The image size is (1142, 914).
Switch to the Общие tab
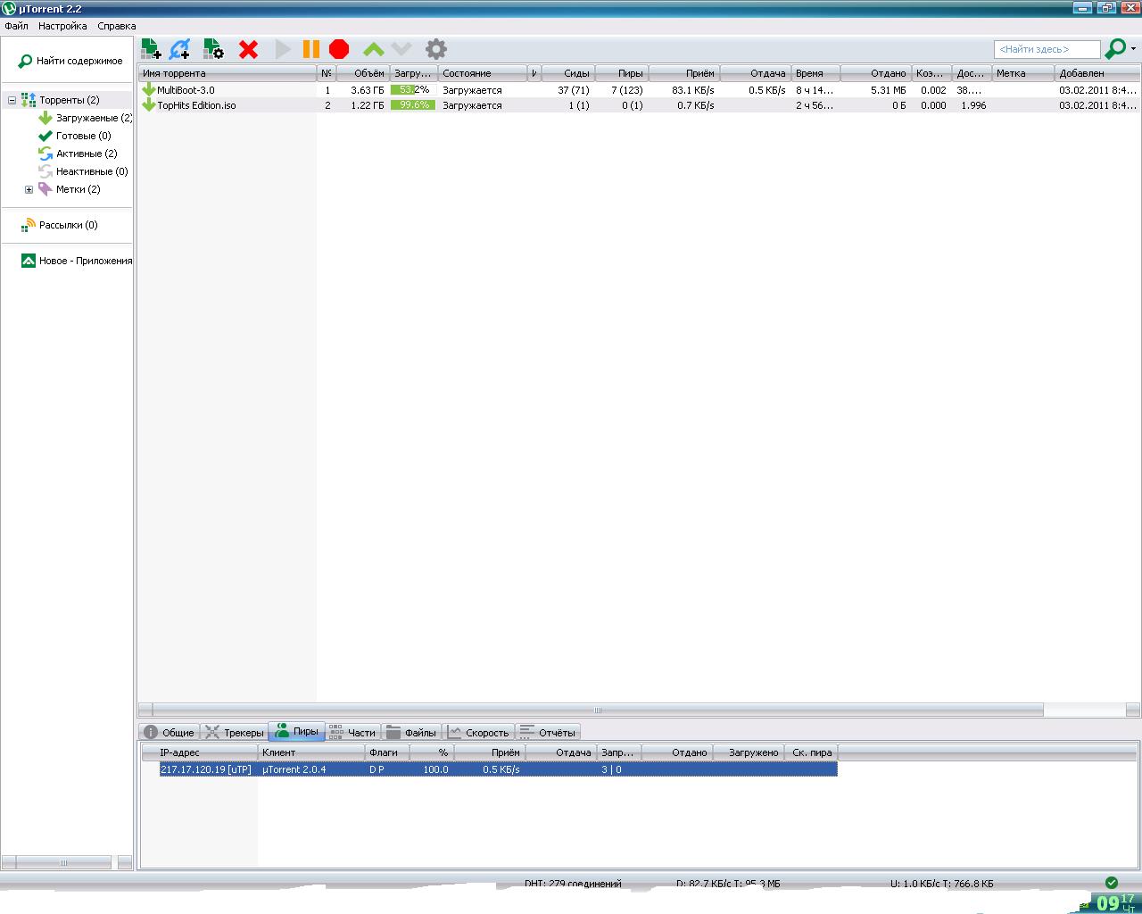pos(170,732)
